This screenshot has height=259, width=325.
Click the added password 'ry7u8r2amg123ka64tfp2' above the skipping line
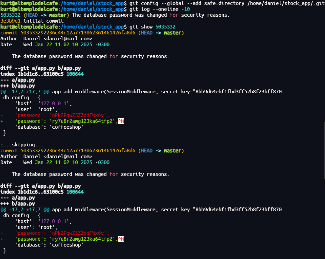click(x=82, y=121)
